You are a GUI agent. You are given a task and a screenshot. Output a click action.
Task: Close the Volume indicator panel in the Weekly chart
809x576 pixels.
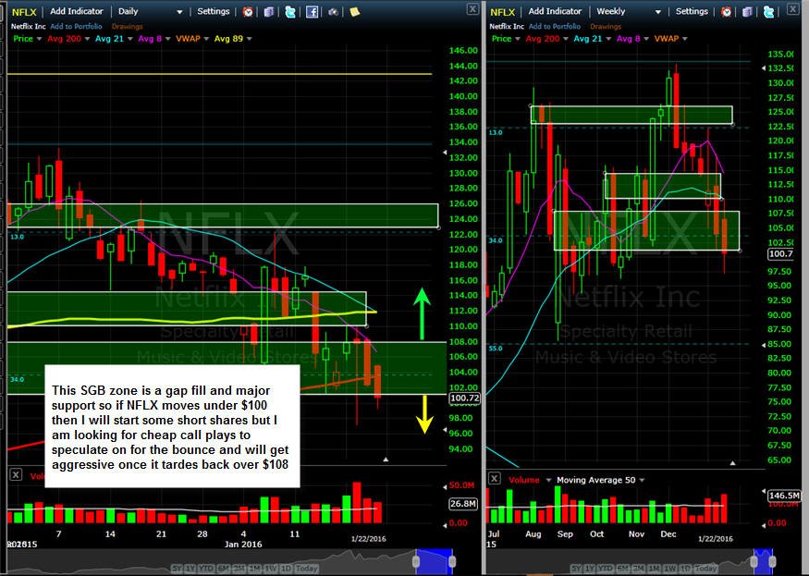point(494,478)
